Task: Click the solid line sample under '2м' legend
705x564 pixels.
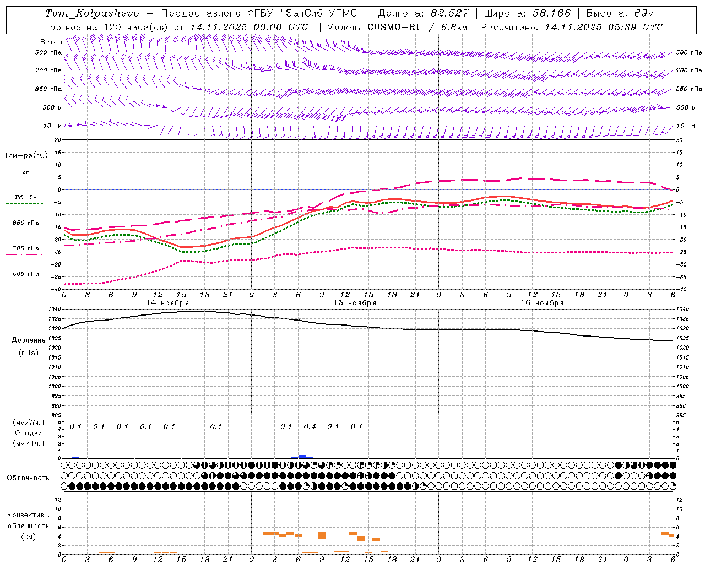Action: [x=25, y=178]
